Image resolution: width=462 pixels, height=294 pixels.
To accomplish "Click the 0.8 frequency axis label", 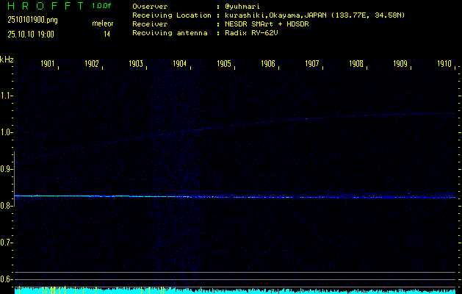I will [x=7, y=206].
